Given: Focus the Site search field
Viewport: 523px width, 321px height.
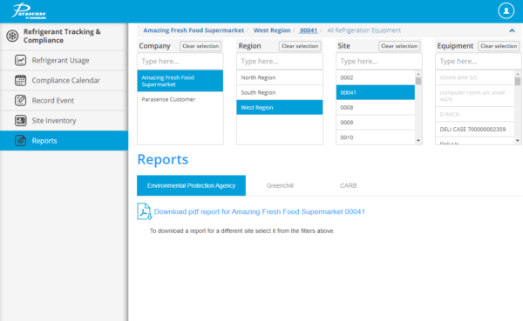Looking at the screenshot, I should (379, 61).
